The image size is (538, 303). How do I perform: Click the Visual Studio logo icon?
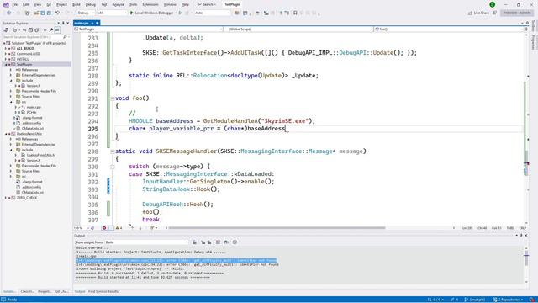click(6, 4)
